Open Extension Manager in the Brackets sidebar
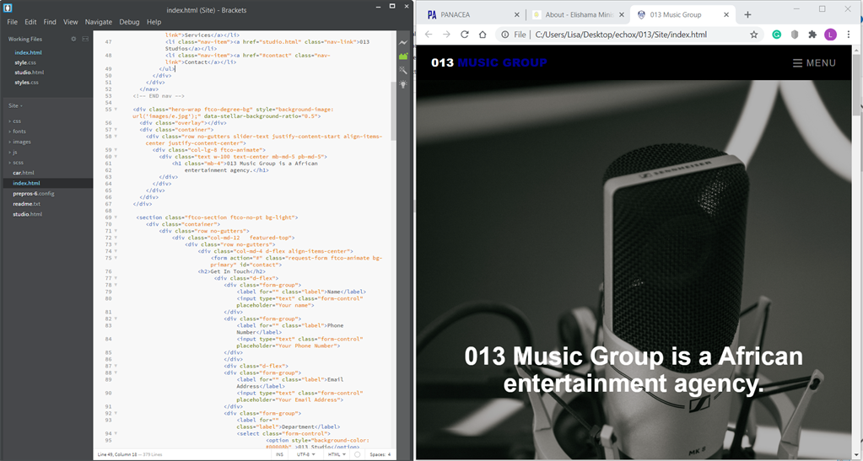Screen dimensions: 863x461 403,56
